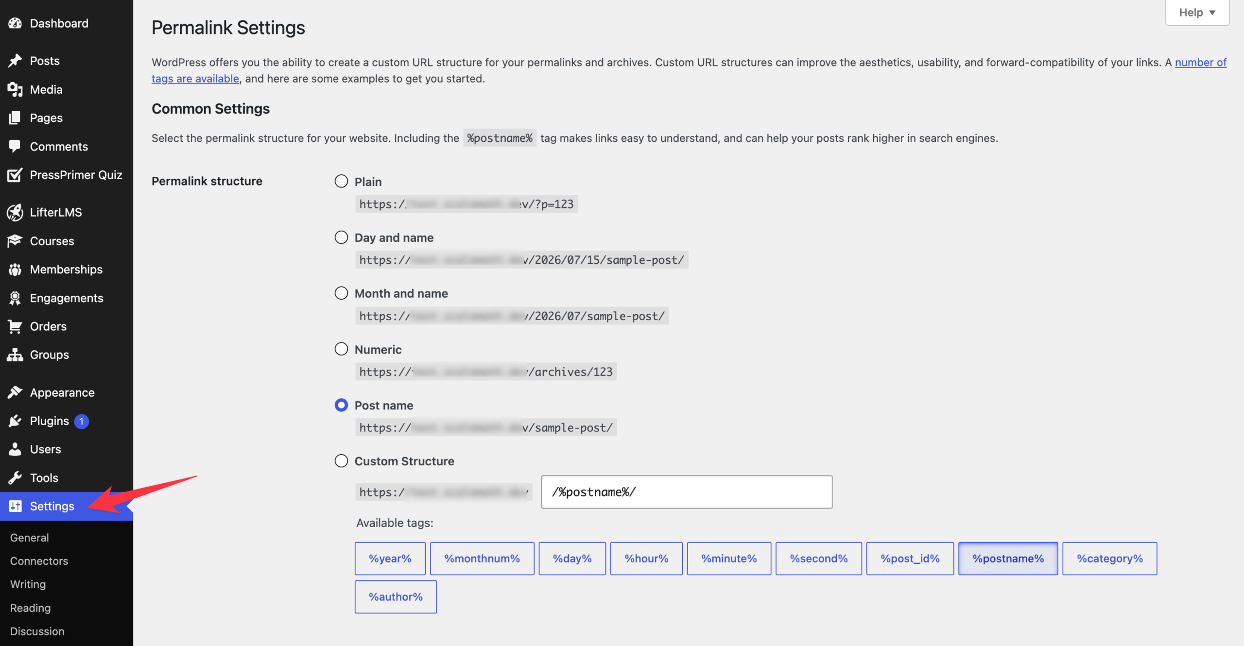Insert the %monthnum% tag
The image size is (1244, 646).
[x=482, y=559]
